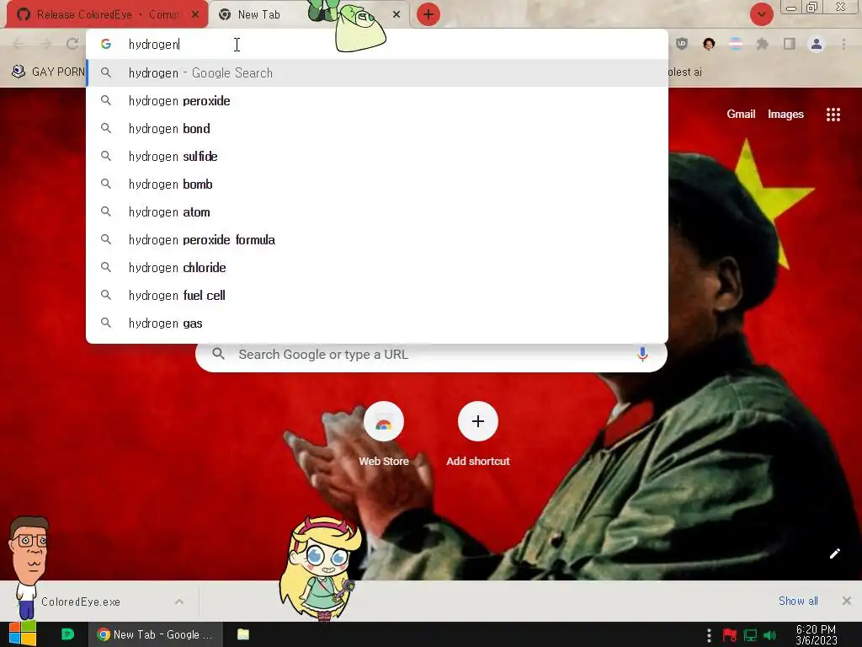Select 'hydrogen peroxide formula' suggestion
The width and height of the screenshot is (862, 647).
pos(377,239)
